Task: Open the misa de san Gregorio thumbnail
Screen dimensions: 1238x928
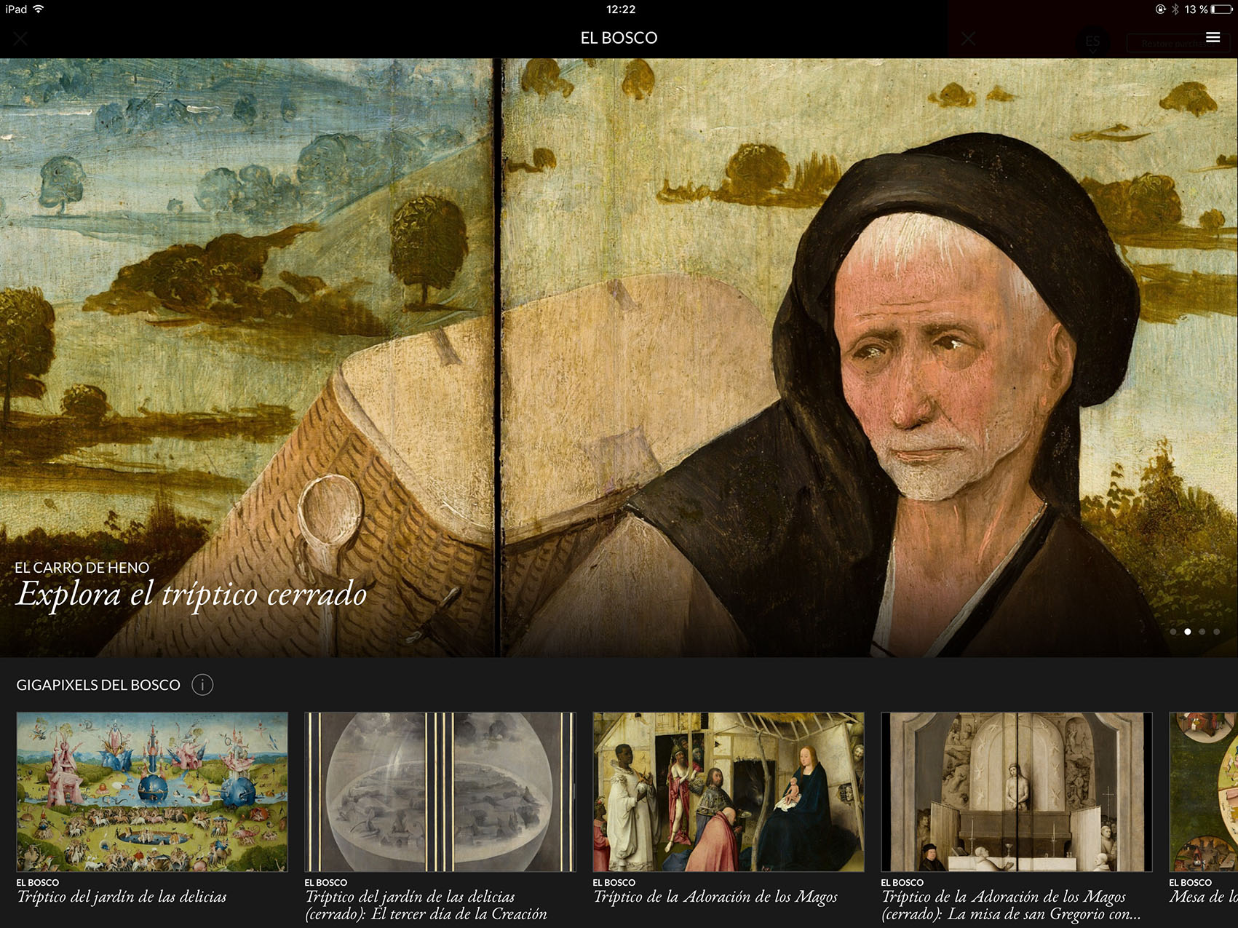Action: tap(1016, 792)
